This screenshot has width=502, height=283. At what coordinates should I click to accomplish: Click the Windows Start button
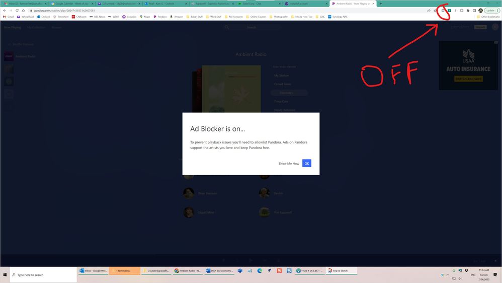(5, 275)
